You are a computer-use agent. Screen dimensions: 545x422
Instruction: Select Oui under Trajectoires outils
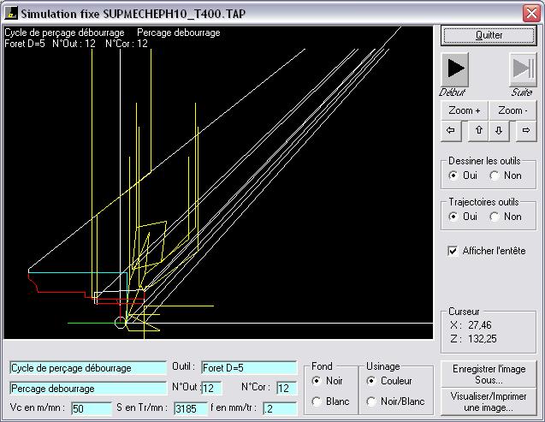click(454, 217)
